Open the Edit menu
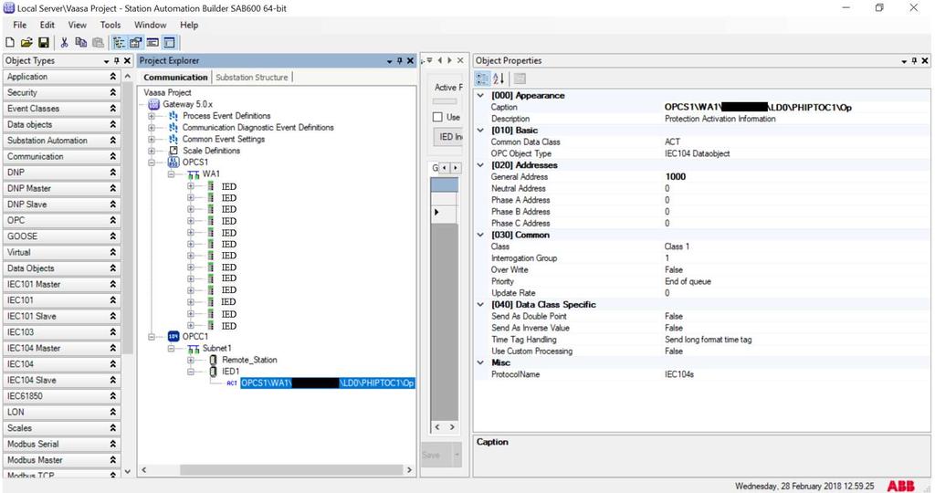The height and width of the screenshot is (493, 935). 47,25
